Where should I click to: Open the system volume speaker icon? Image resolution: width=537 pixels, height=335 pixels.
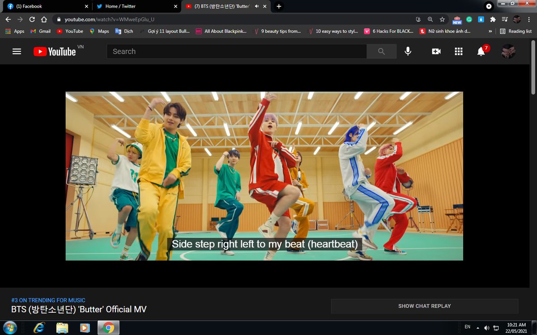pos(486,328)
